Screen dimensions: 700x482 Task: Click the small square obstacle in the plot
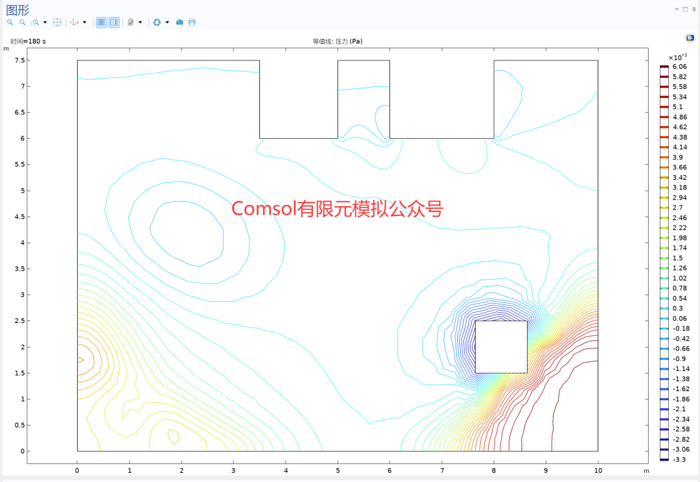pos(501,346)
